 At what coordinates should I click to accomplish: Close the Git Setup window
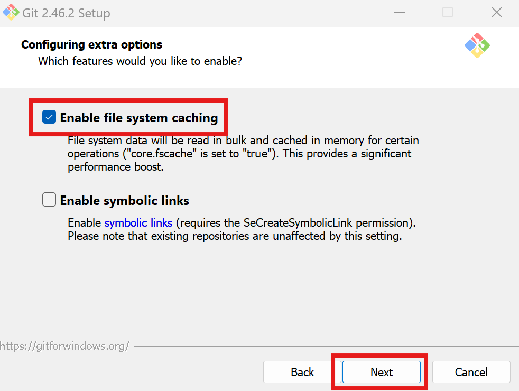click(x=496, y=13)
